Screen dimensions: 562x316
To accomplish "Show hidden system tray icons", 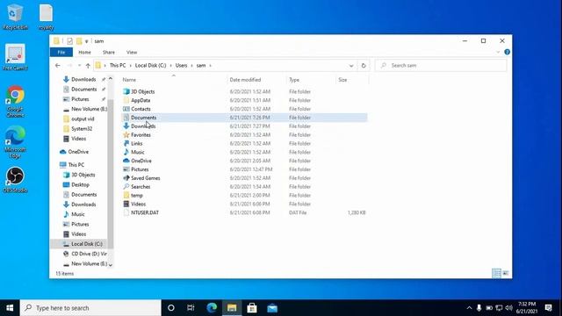I will (x=469, y=308).
